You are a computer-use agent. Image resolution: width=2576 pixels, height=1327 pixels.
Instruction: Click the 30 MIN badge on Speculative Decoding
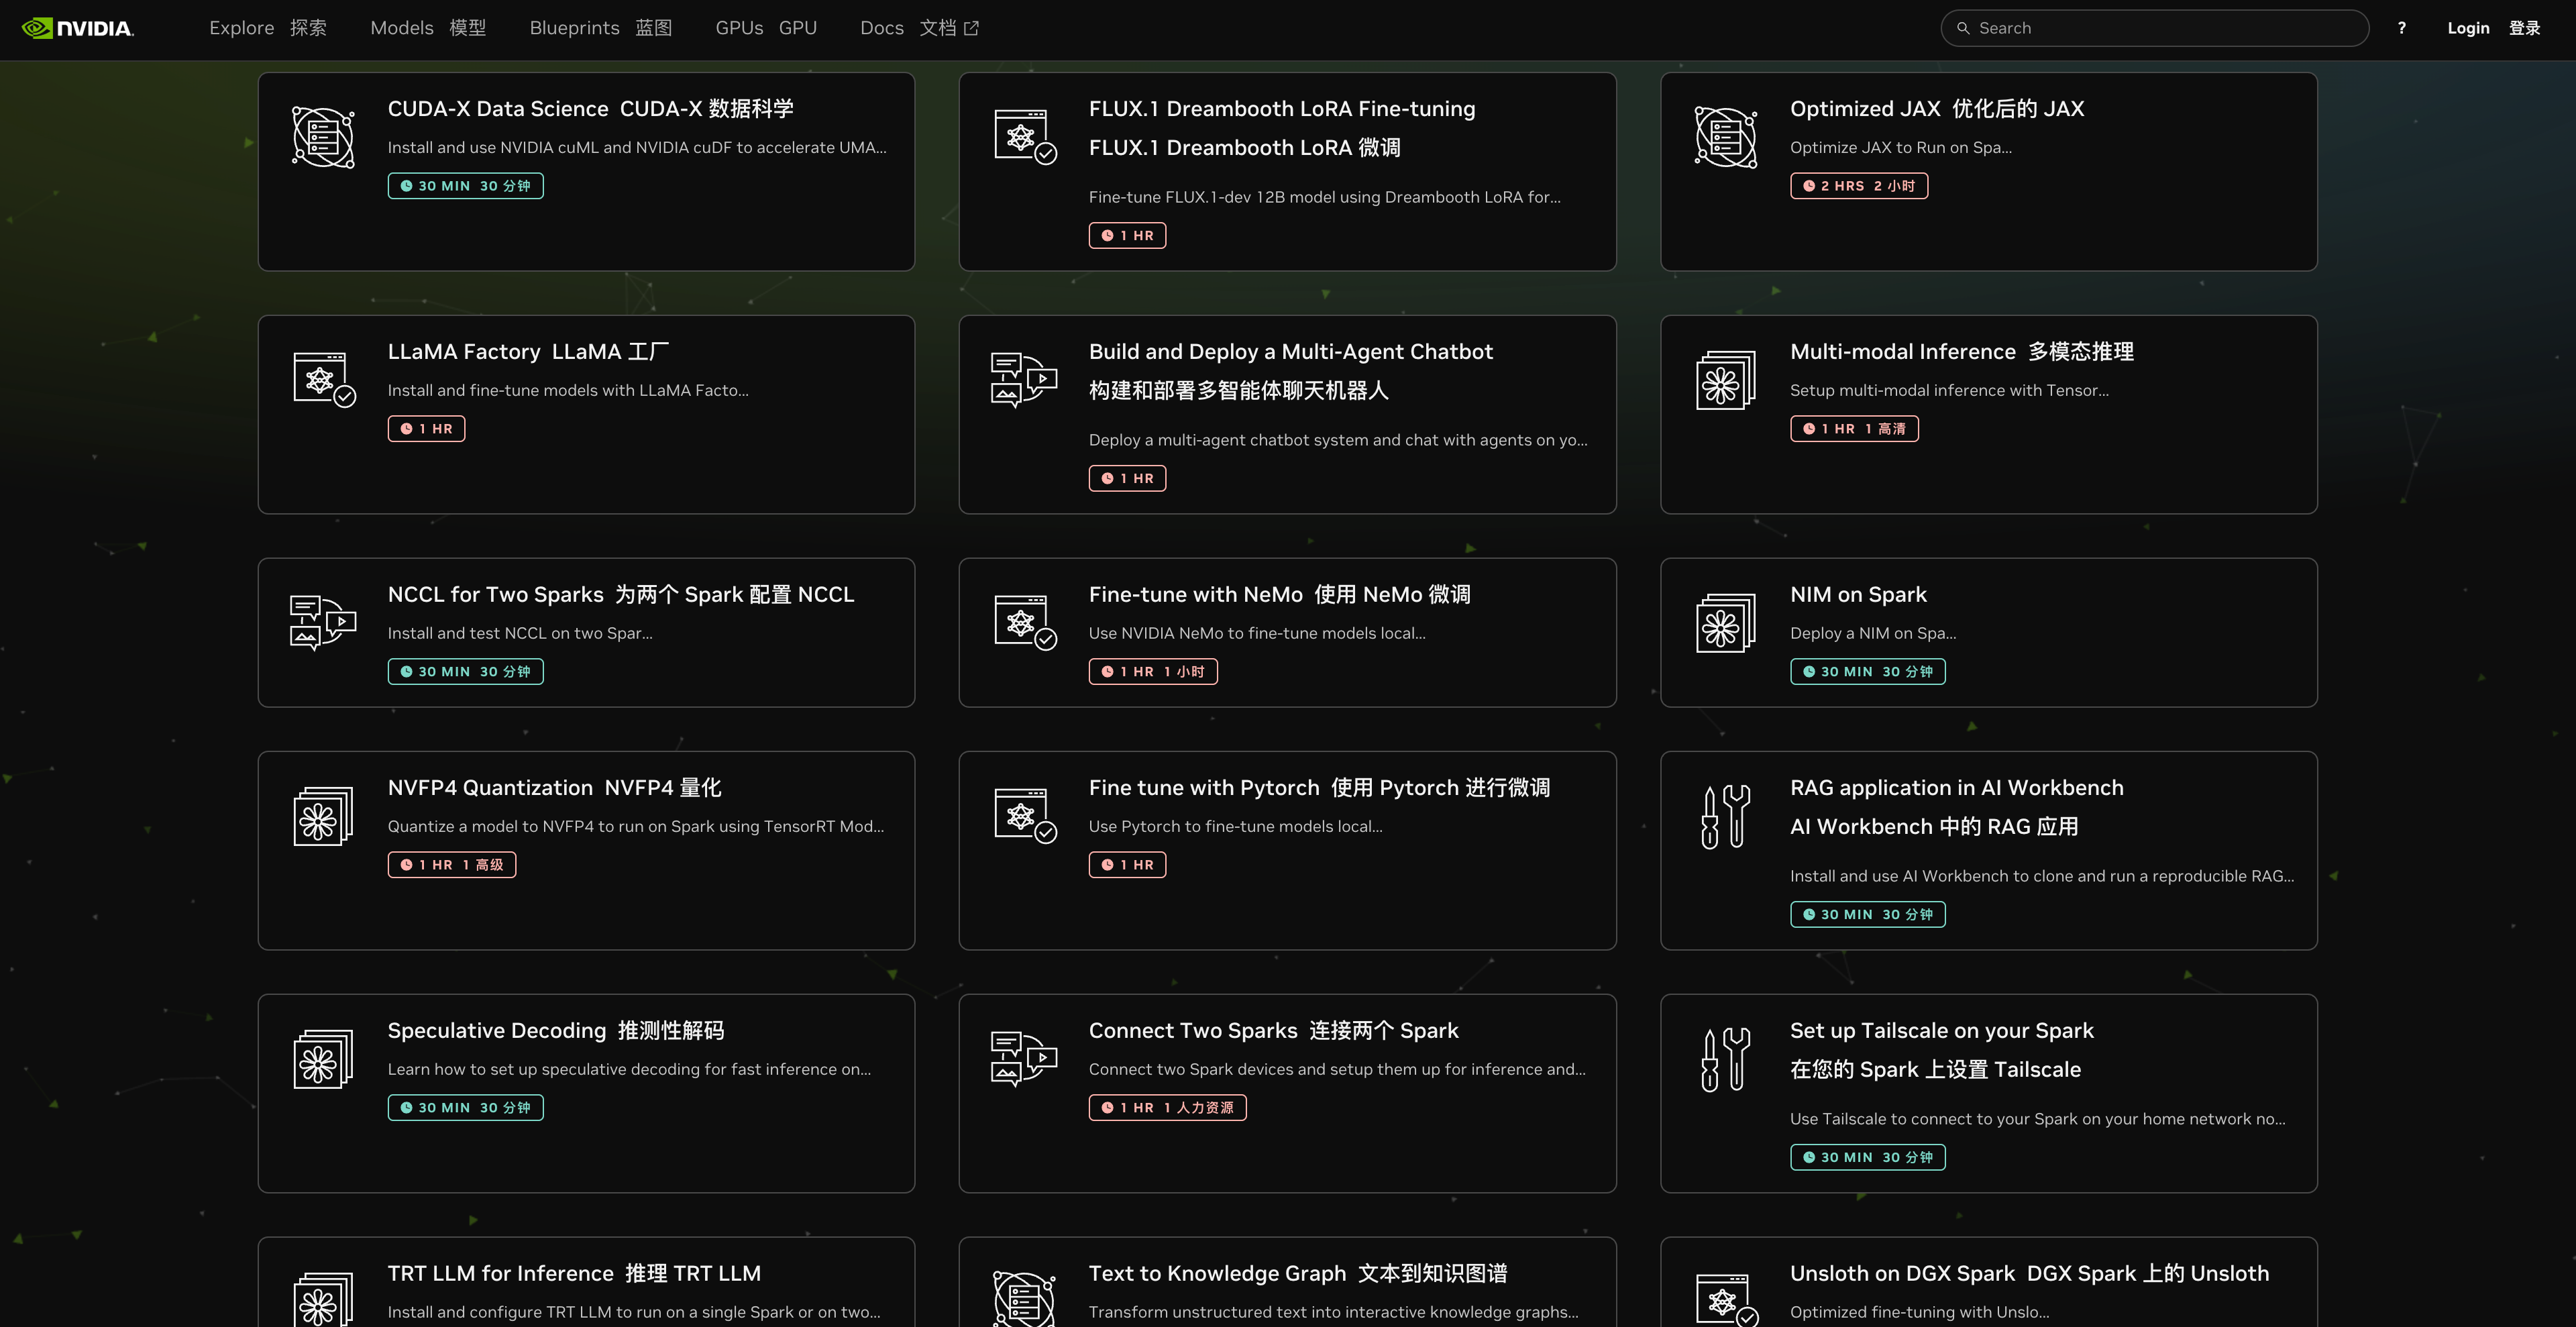464,1108
